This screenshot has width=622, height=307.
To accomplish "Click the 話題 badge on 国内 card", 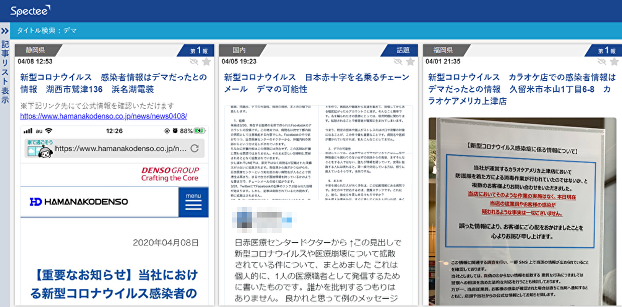I will coord(403,50).
